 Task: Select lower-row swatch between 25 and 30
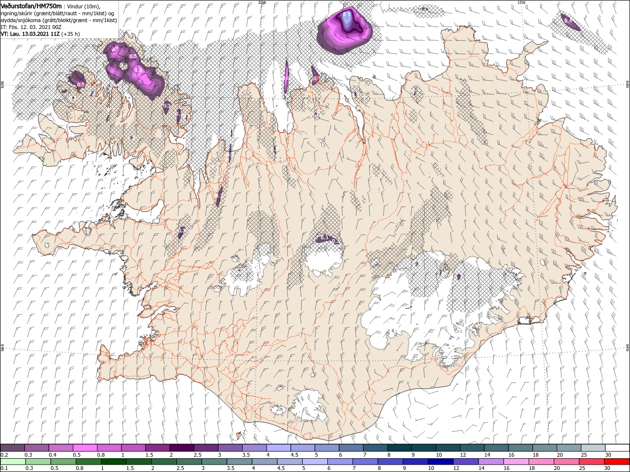point(592,462)
